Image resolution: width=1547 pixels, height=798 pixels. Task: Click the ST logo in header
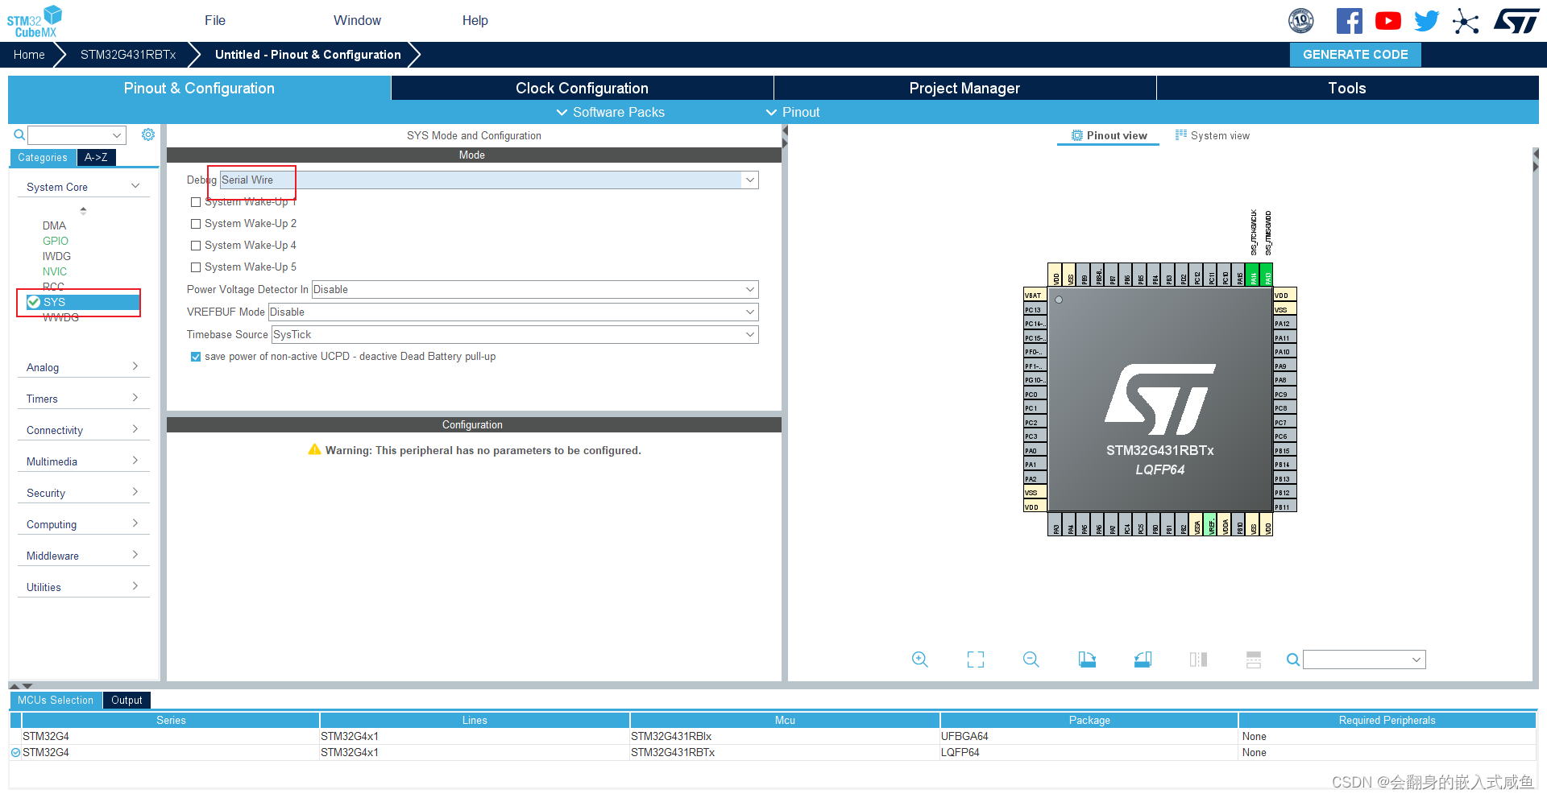coord(1516,21)
